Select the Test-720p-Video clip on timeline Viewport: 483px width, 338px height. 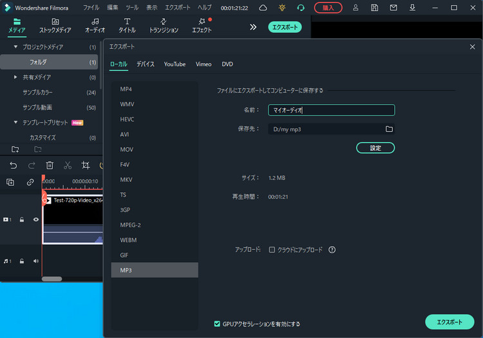[x=73, y=219]
